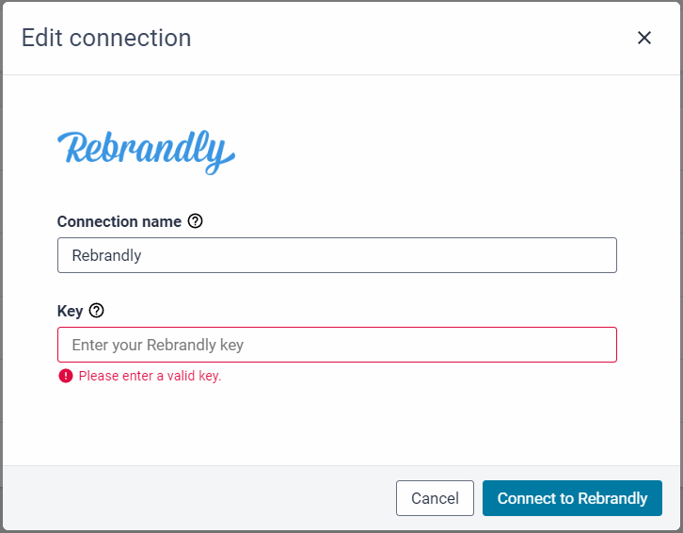This screenshot has width=683, height=533.
Task: Focus the Rebrandly key input field
Action: click(337, 345)
